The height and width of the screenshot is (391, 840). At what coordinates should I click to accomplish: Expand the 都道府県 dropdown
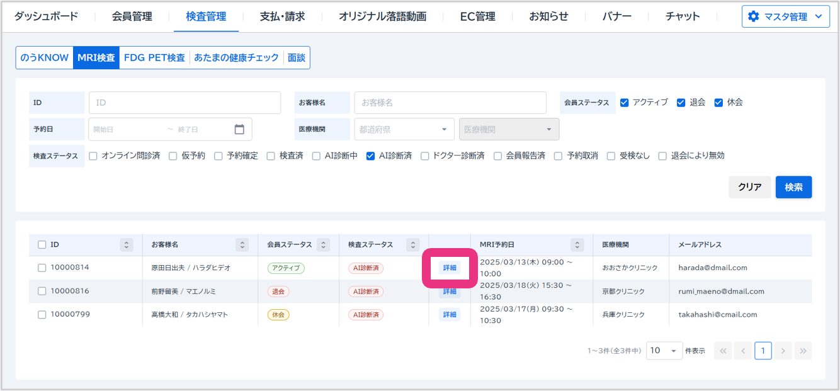404,129
